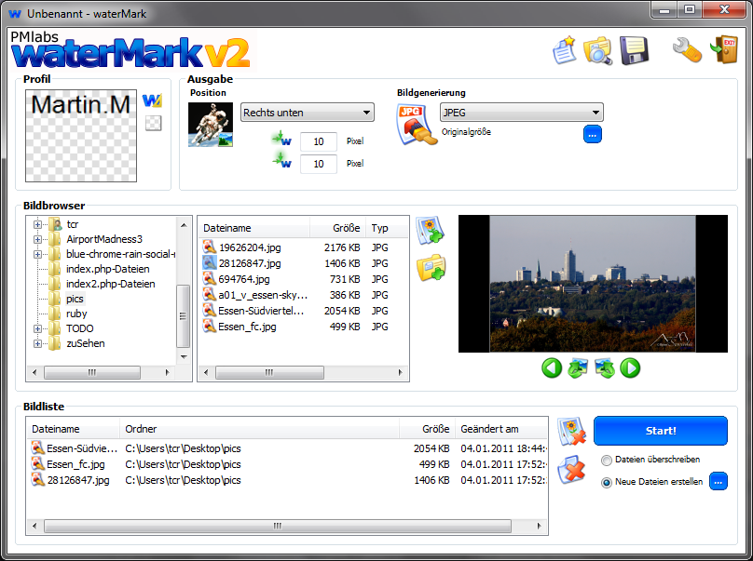Screen dimensions: 753x561
Task: Click the Bildliste horizontal scrollbar left arrow
Action: (x=34, y=526)
